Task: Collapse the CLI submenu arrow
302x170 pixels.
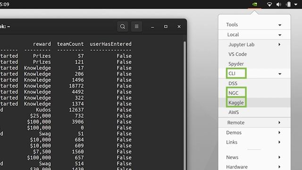Action: point(280,74)
